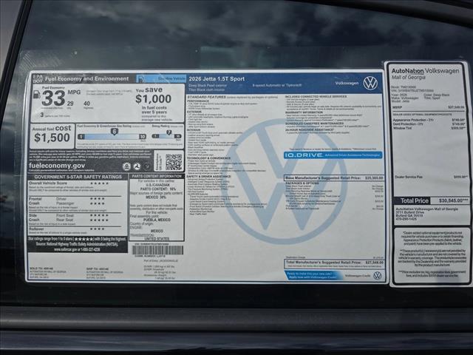Click the IQ.DRIVE blue banner
Screen dimensions: 473x355
[333, 155]
